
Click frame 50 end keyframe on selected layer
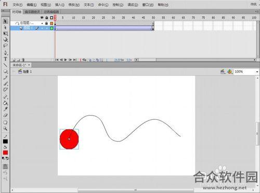pos(153,28)
